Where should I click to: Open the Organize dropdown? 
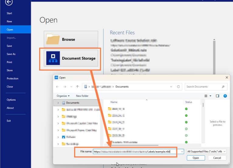[63, 96]
